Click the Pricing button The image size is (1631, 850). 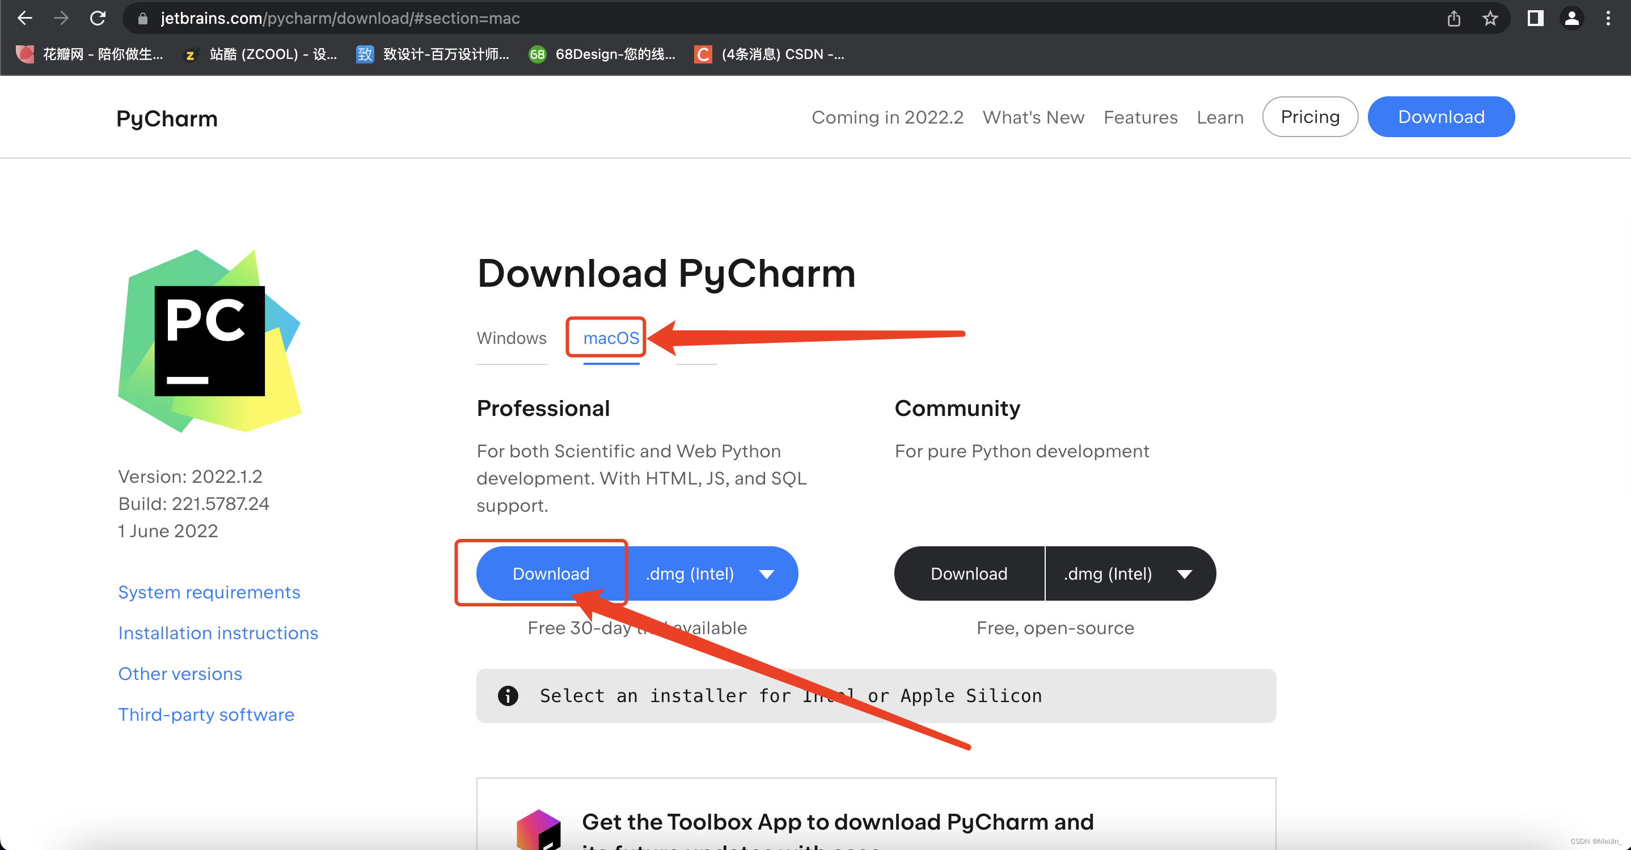click(x=1310, y=116)
